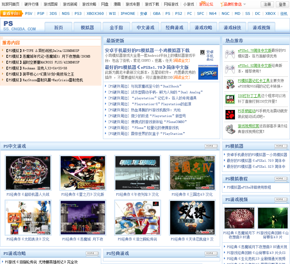The image size is (290, 264).
Task: Select the PSV platform link
Action: coord(29,14)
